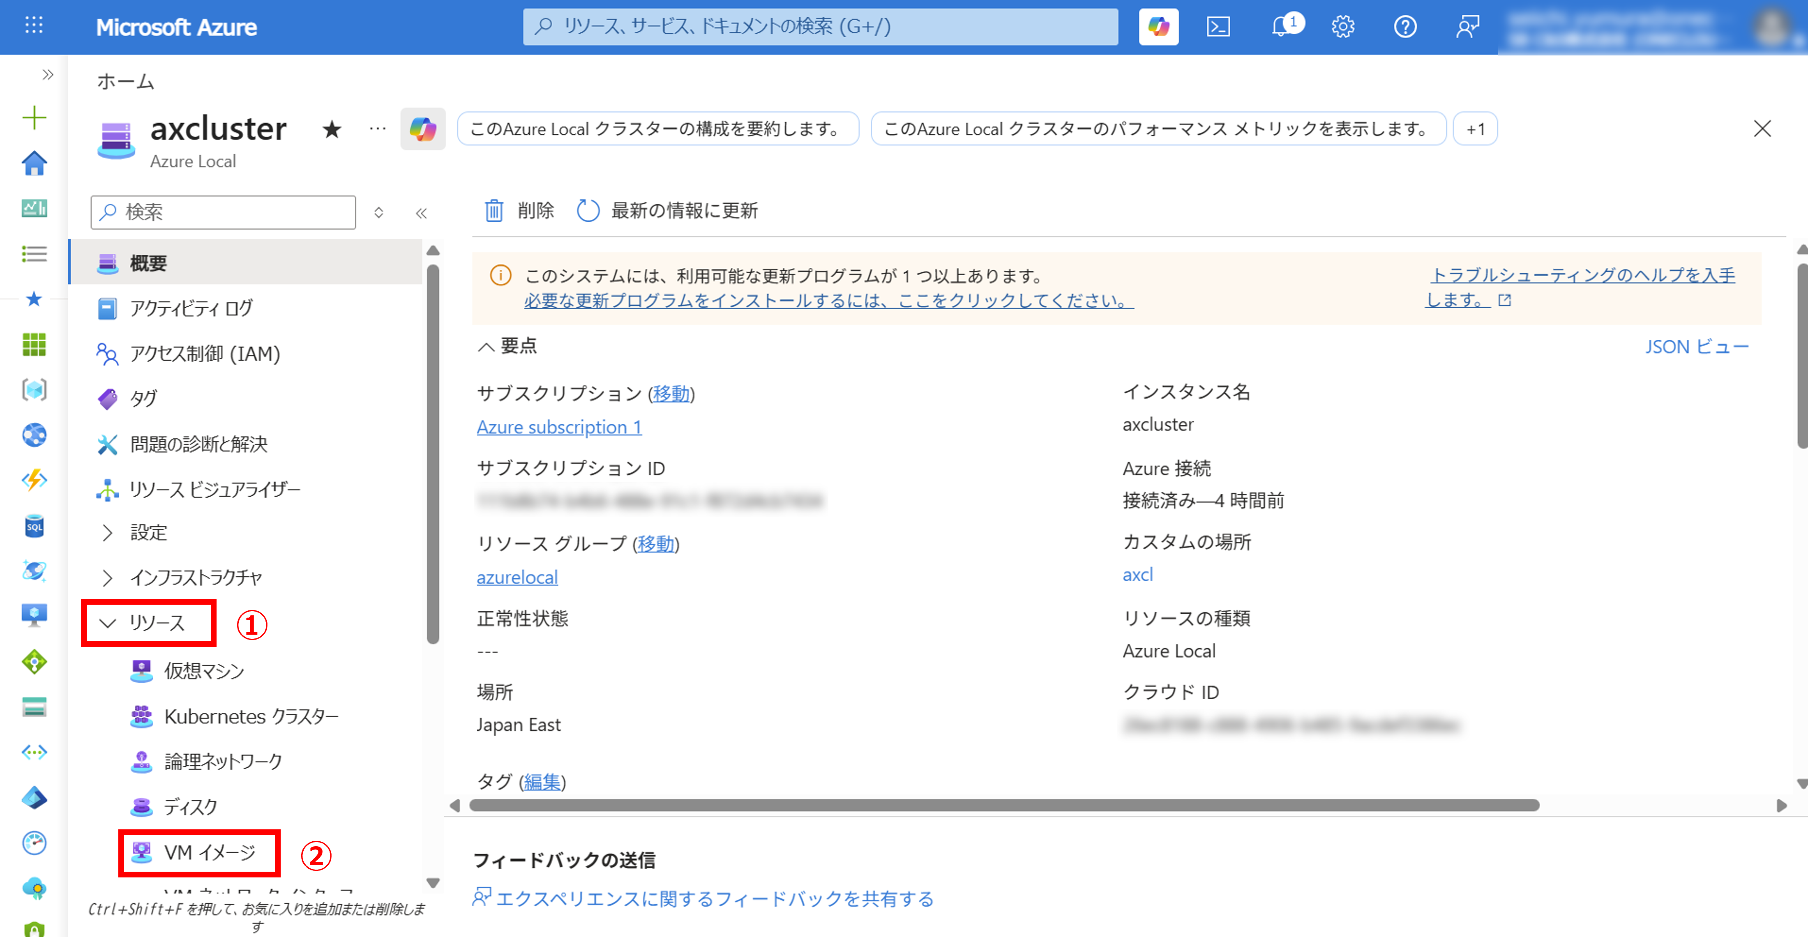Open Storage accounts icon in sidebar
Viewport: 1808px width, 937px height.
pos(34,707)
